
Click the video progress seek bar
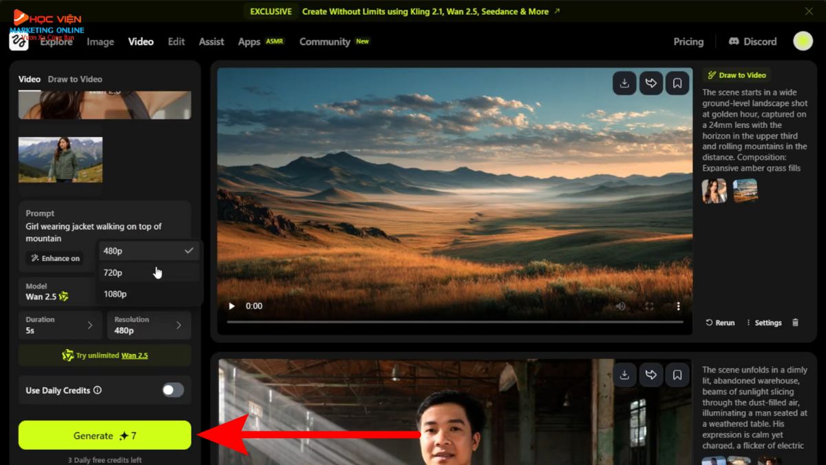454,322
